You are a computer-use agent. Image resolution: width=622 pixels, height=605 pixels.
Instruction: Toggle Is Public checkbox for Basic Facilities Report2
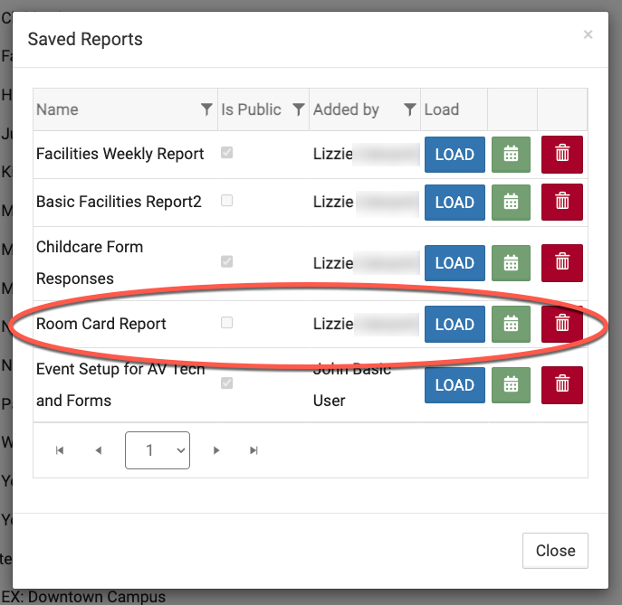[227, 201]
